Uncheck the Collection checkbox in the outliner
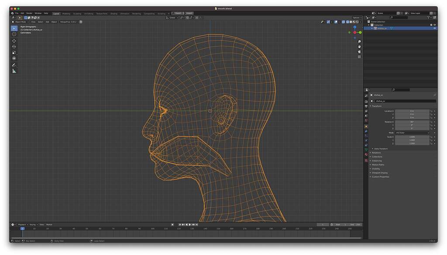The height and width of the screenshot is (255, 447). click(x=431, y=24)
